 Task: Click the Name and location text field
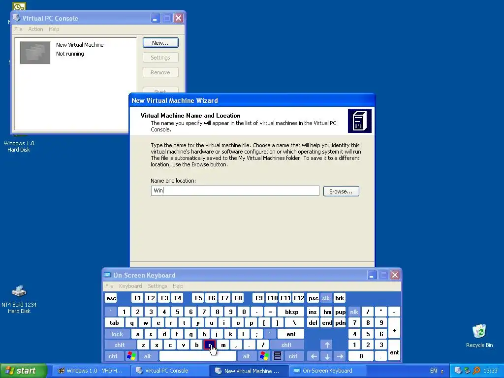click(x=235, y=190)
